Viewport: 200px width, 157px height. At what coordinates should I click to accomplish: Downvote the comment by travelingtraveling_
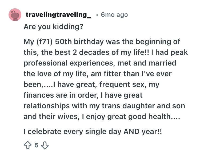45,145
